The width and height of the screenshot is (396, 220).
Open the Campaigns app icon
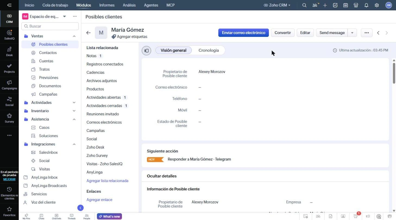point(9,85)
